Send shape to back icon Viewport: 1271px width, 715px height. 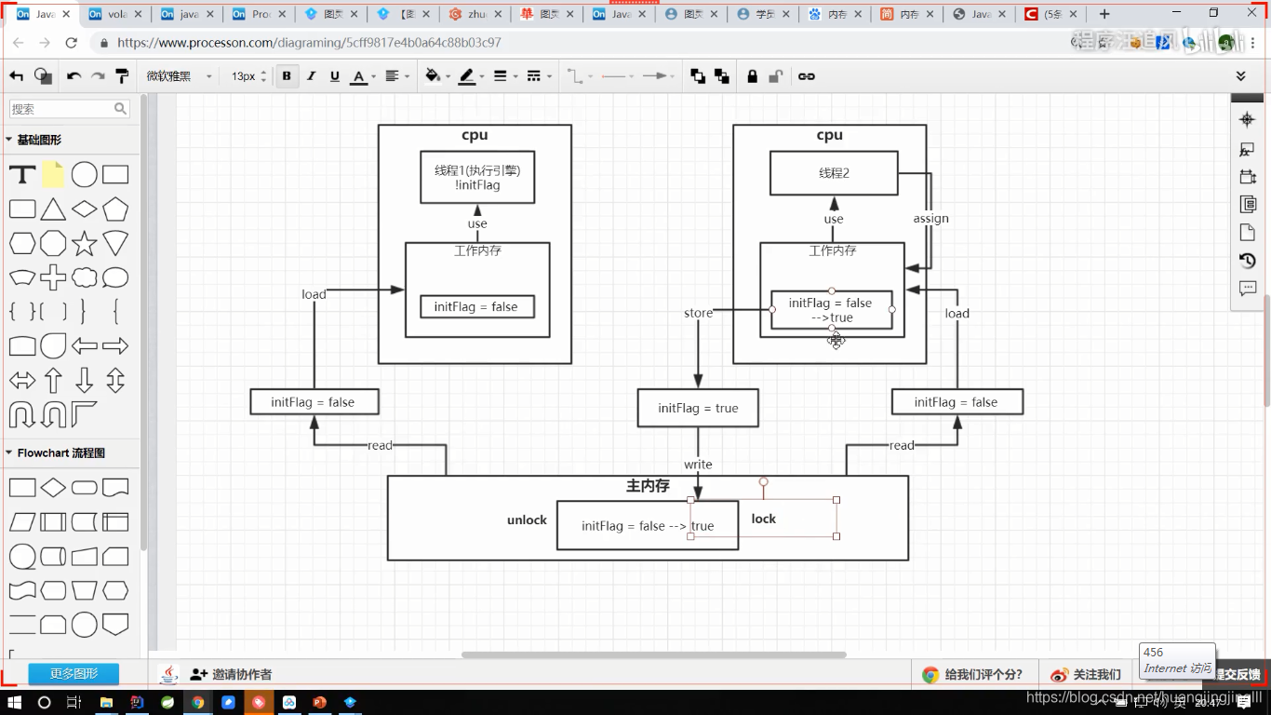[722, 76]
